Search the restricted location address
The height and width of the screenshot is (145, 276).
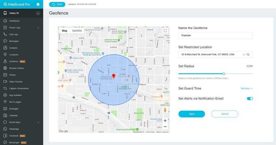pyautogui.click(x=248, y=55)
